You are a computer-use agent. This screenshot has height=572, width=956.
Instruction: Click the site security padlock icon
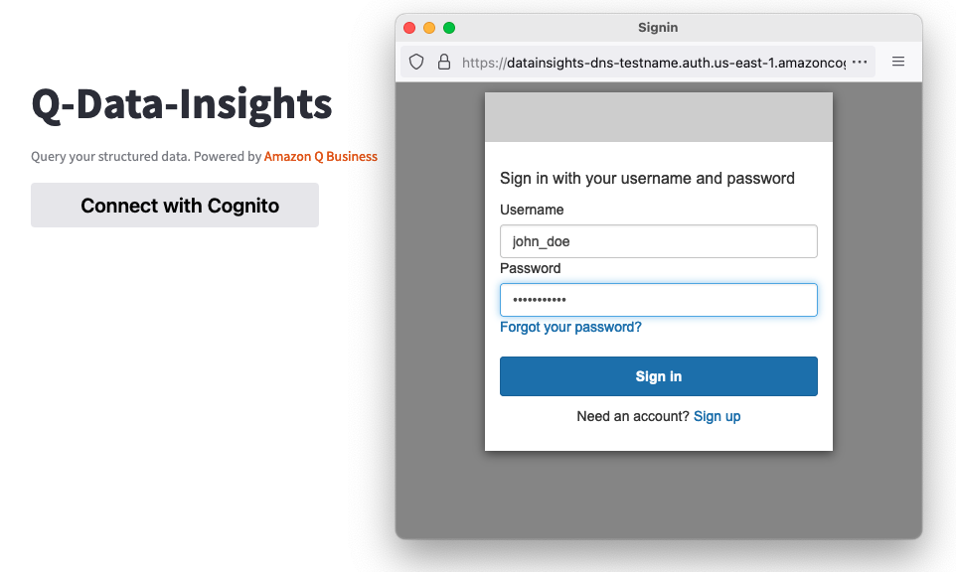[444, 62]
